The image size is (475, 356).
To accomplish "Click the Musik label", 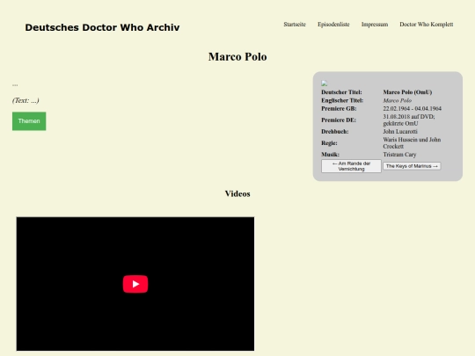I will coord(330,155).
